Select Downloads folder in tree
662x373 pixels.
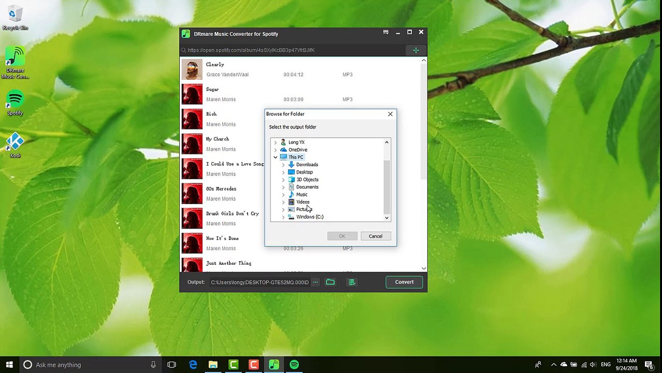[x=307, y=165]
